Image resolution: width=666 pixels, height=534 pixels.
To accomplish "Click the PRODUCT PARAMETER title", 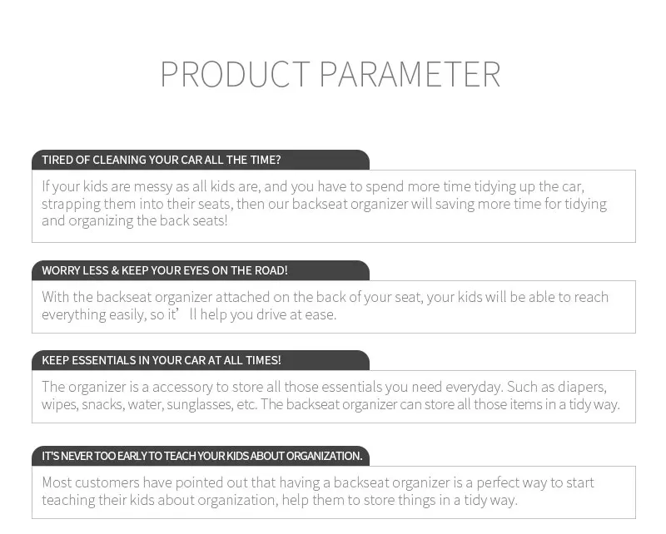I will pyautogui.click(x=331, y=74).
